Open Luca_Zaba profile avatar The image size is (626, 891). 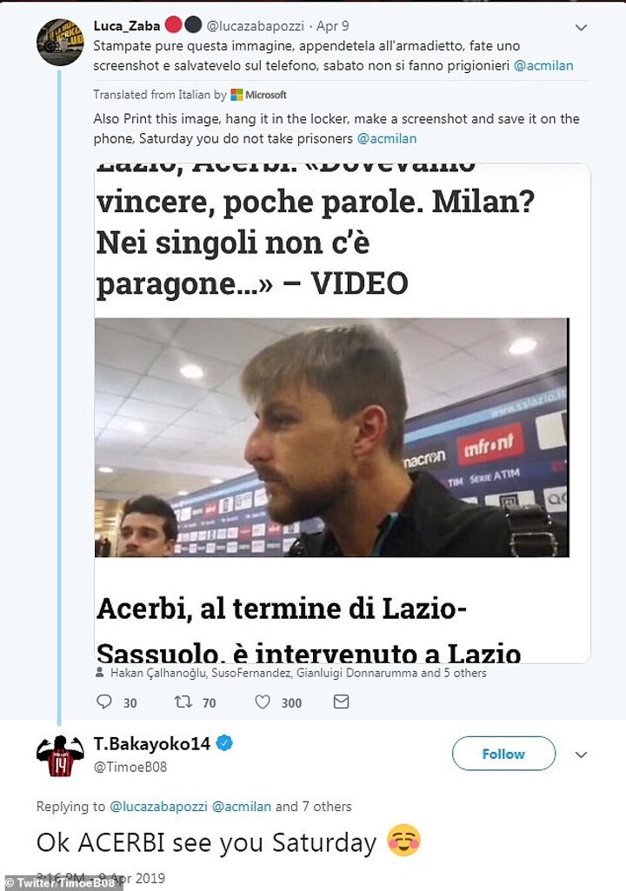(60, 42)
